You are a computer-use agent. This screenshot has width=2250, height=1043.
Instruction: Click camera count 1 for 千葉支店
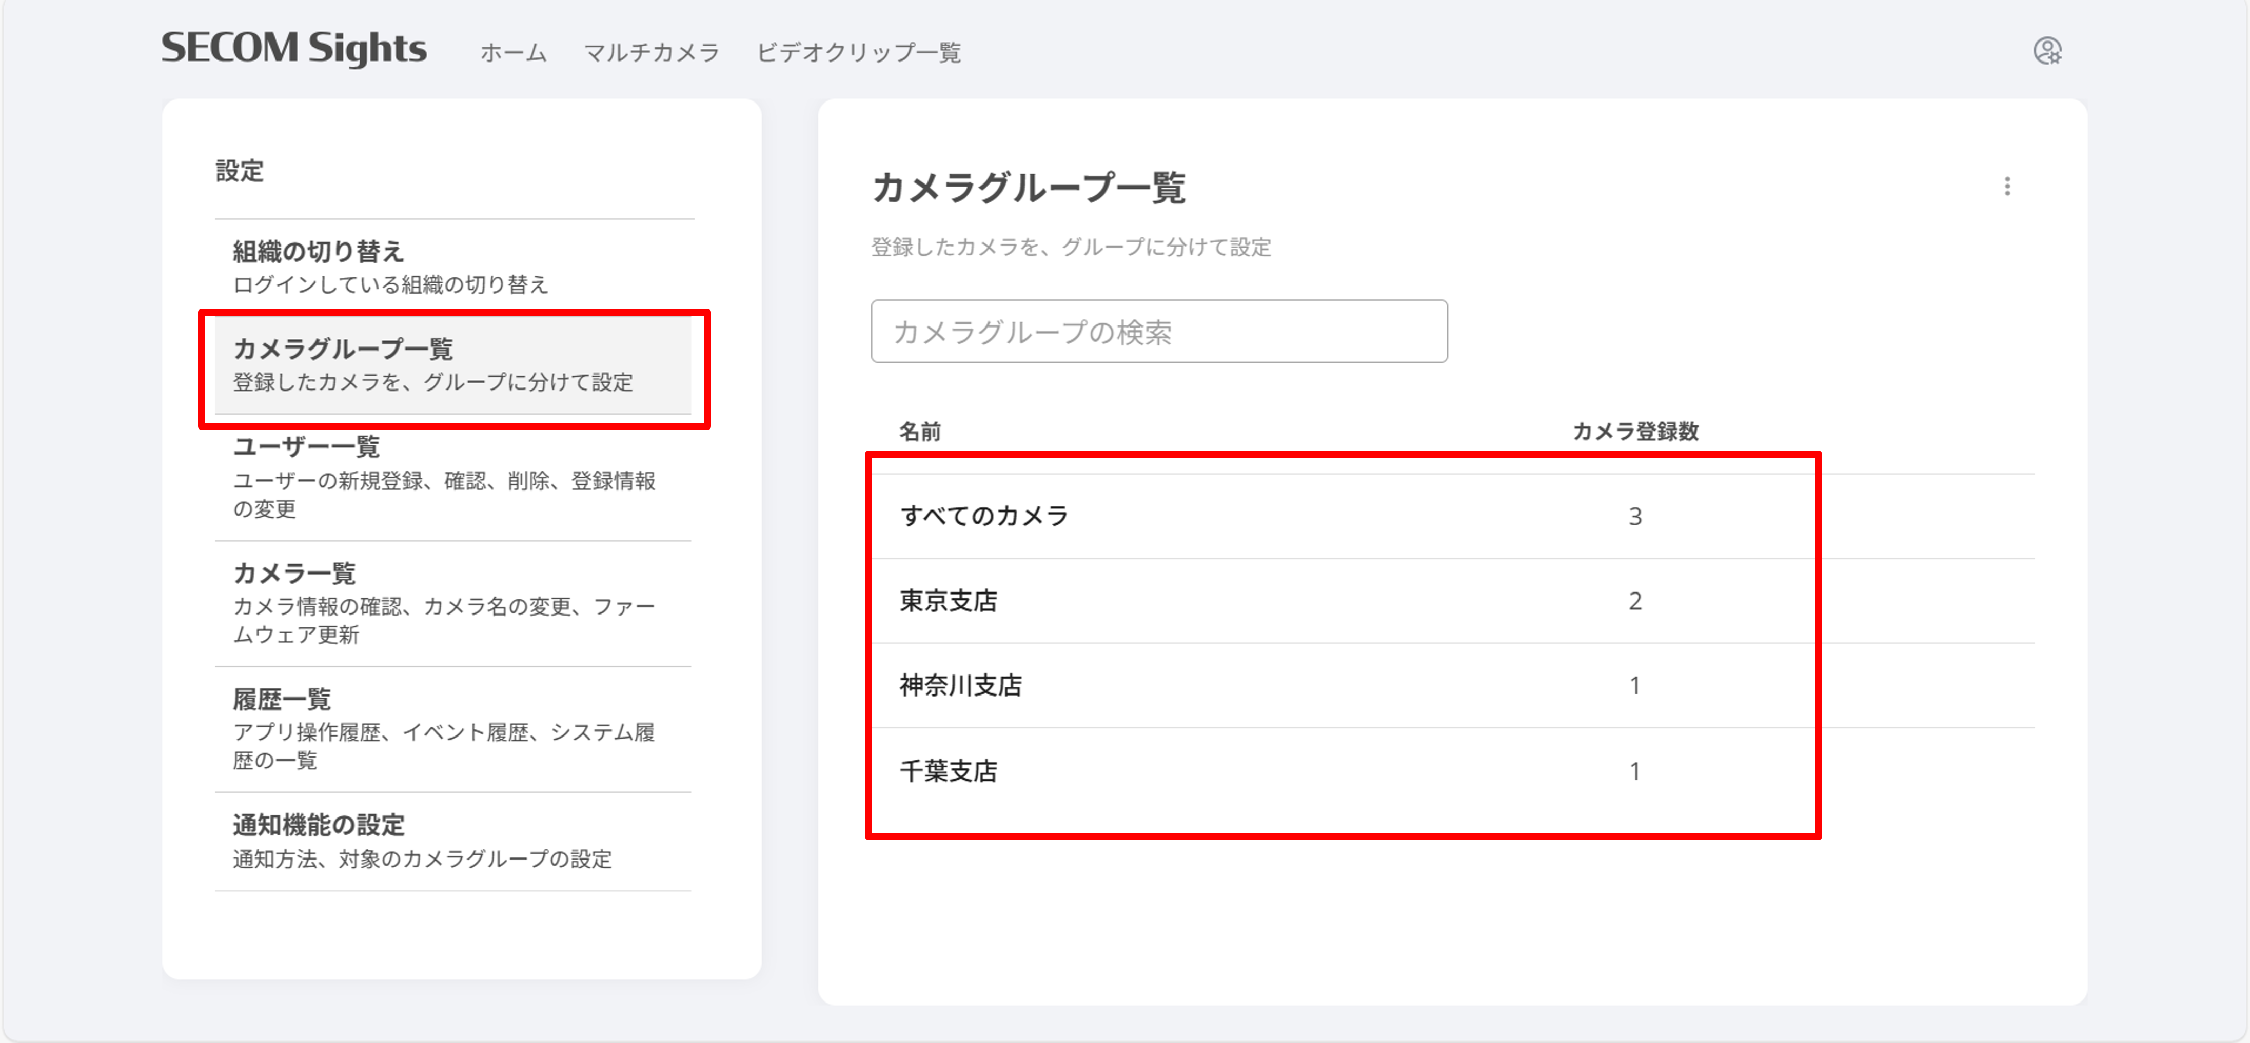[1635, 771]
